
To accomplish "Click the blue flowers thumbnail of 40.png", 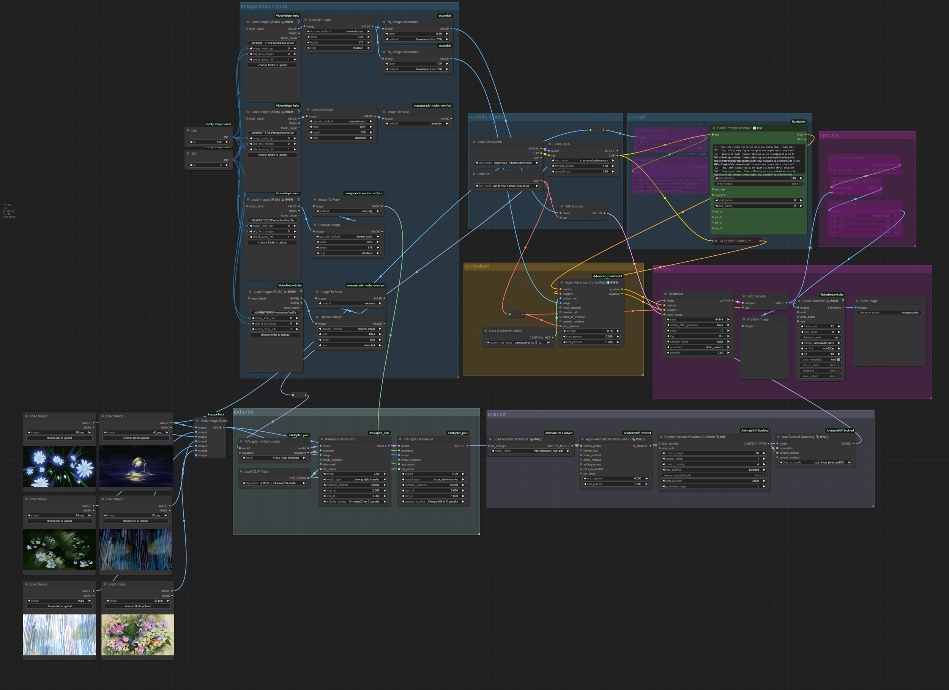I will pos(60,466).
